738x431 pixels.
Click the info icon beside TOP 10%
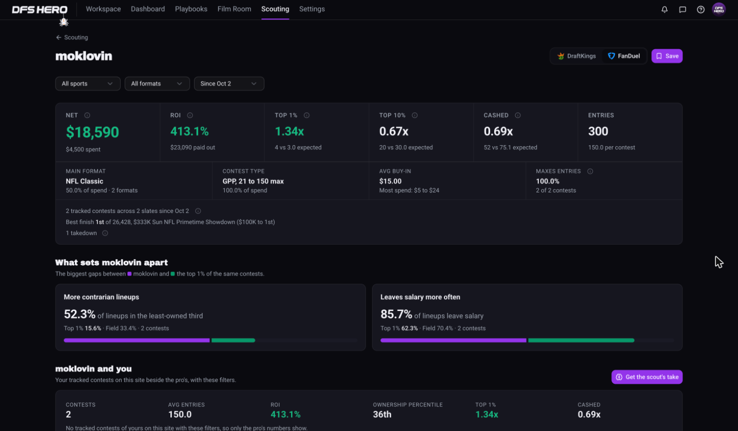point(415,115)
